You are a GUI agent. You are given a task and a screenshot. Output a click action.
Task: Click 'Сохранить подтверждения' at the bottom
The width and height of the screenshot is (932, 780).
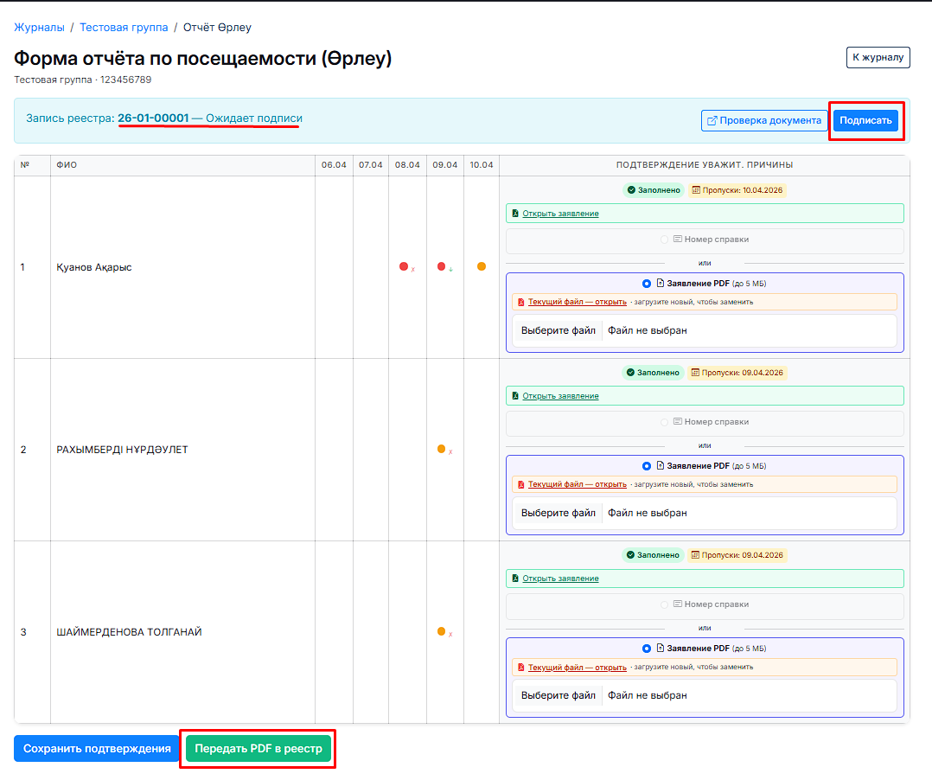pos(97,749)
